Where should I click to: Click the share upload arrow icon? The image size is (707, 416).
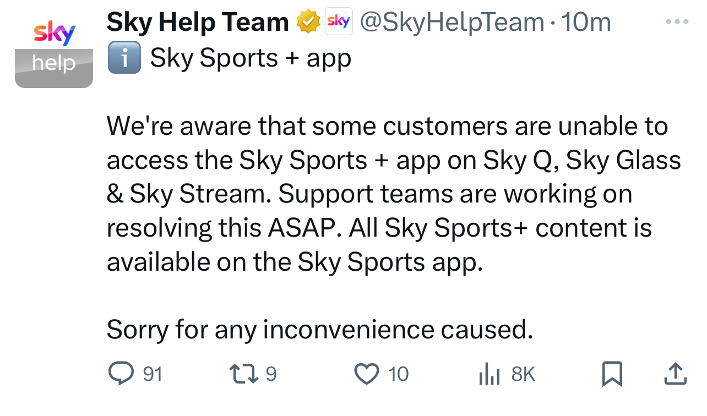pos(676,374)
